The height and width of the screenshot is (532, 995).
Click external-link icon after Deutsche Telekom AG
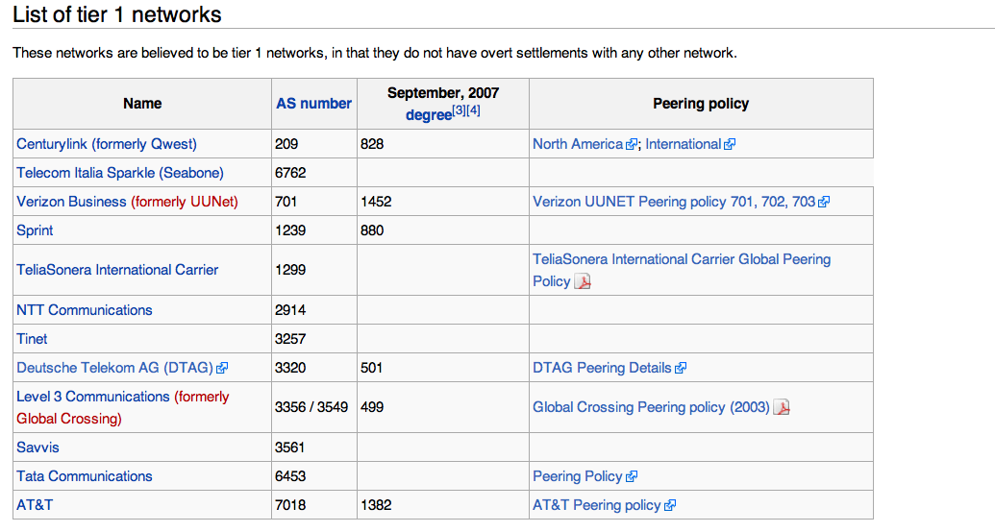point(222,369)
